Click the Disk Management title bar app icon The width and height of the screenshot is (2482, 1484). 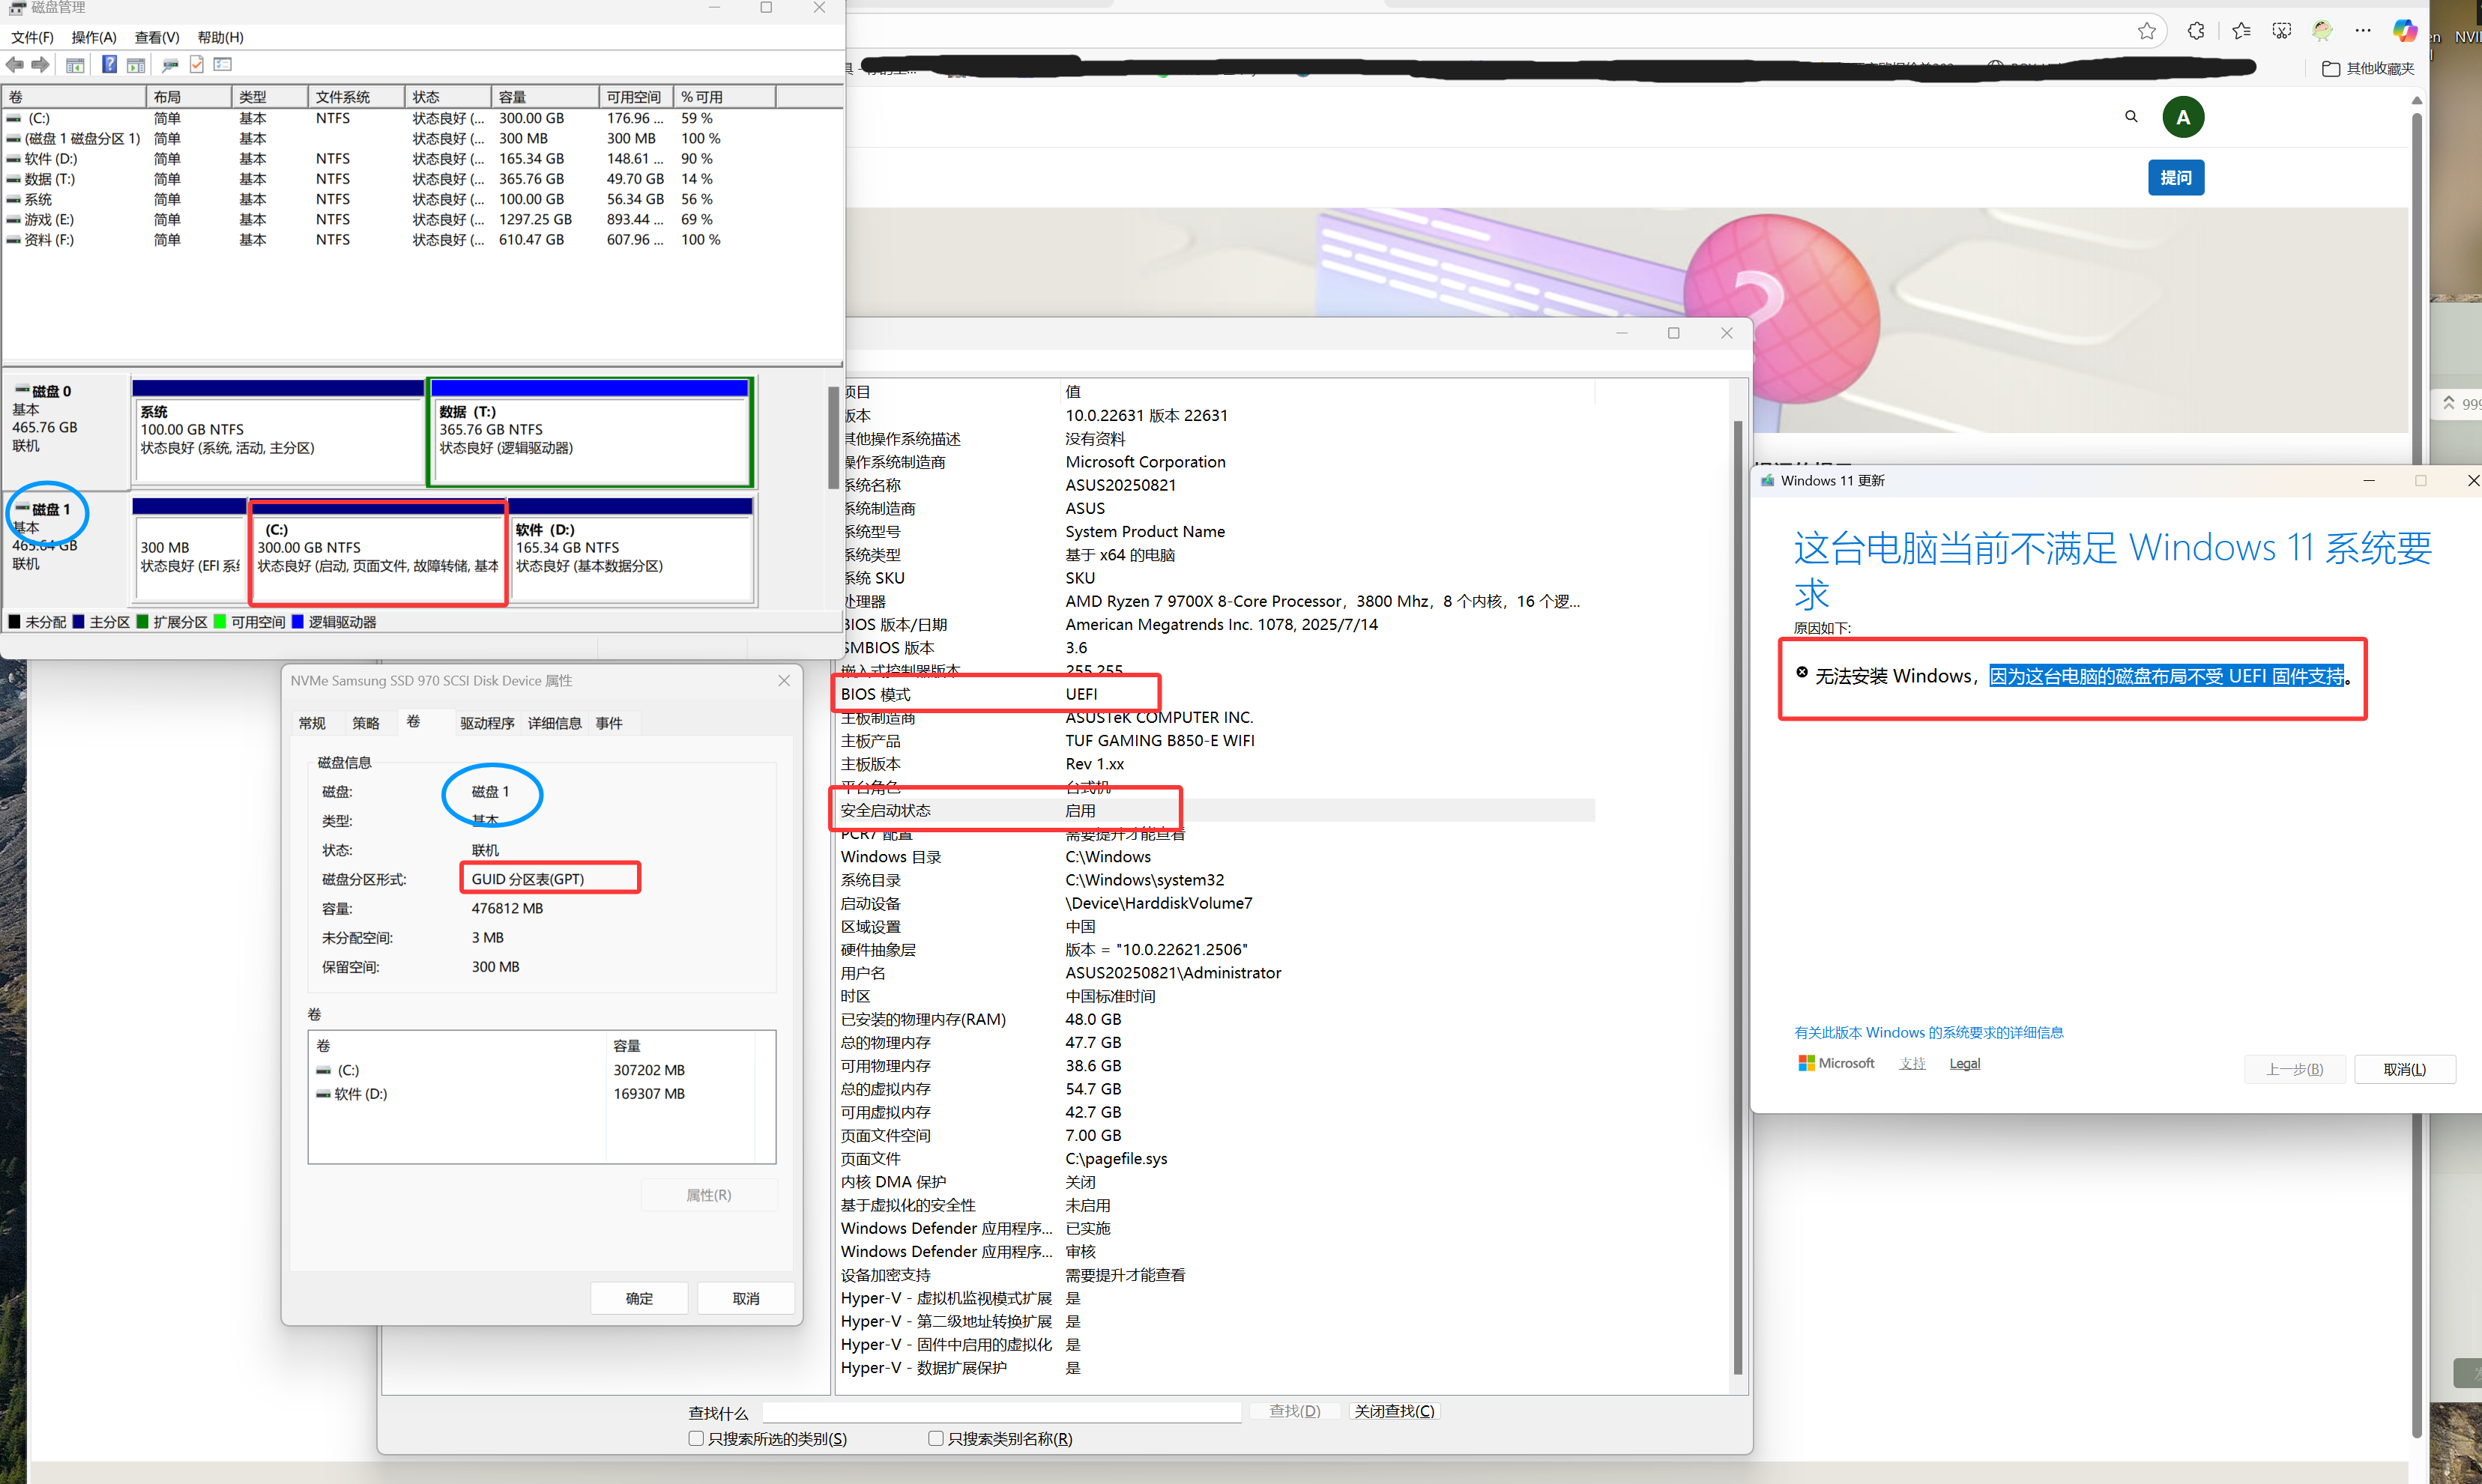tap(17, 8)
